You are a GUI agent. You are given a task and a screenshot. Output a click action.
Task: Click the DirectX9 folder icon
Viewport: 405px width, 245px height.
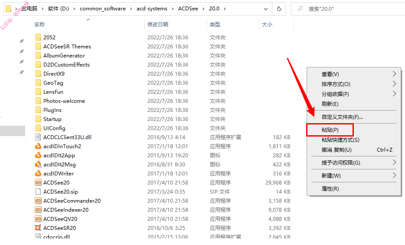click(x=38, y=73)
